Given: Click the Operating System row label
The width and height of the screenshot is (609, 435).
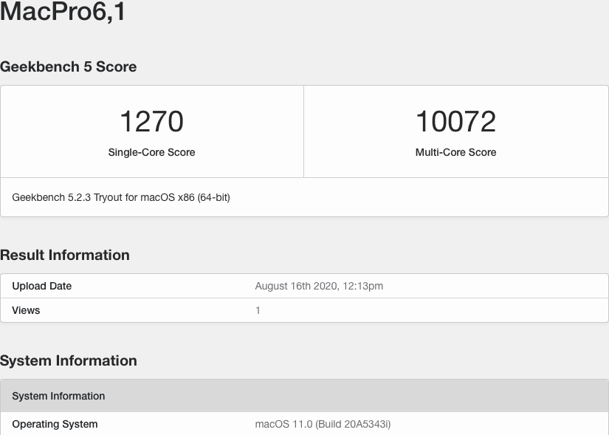Looking at the screenshot, I should coord(55,424).
